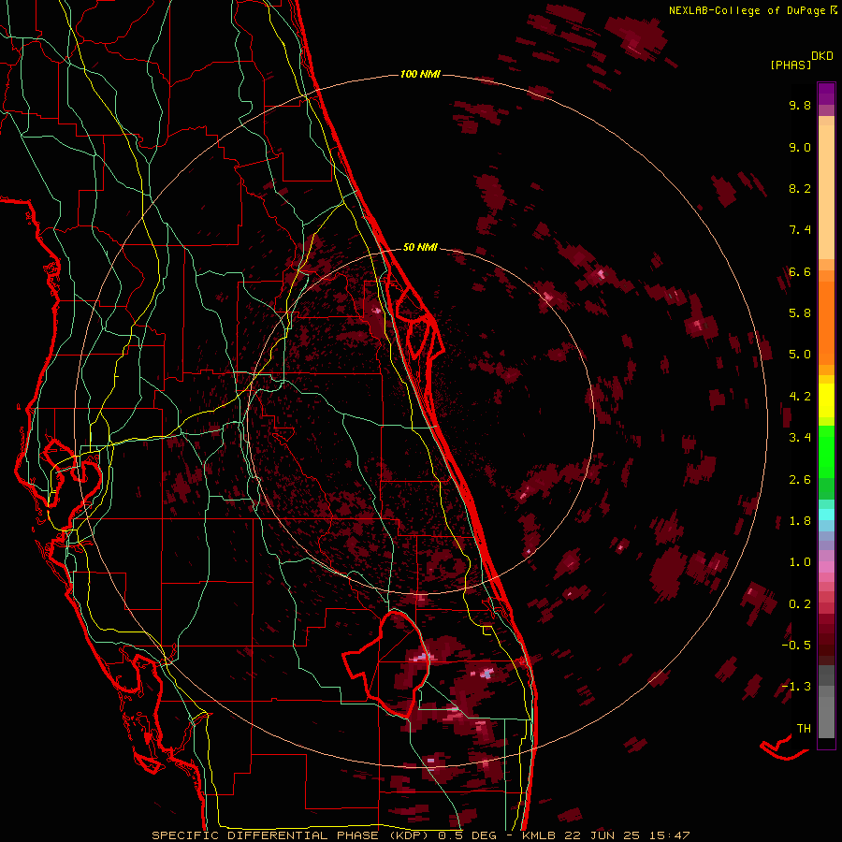Click the gray bottom segment of color bar
The height and width of the screenshot is (842, 842).
click(x=826, y=714)
